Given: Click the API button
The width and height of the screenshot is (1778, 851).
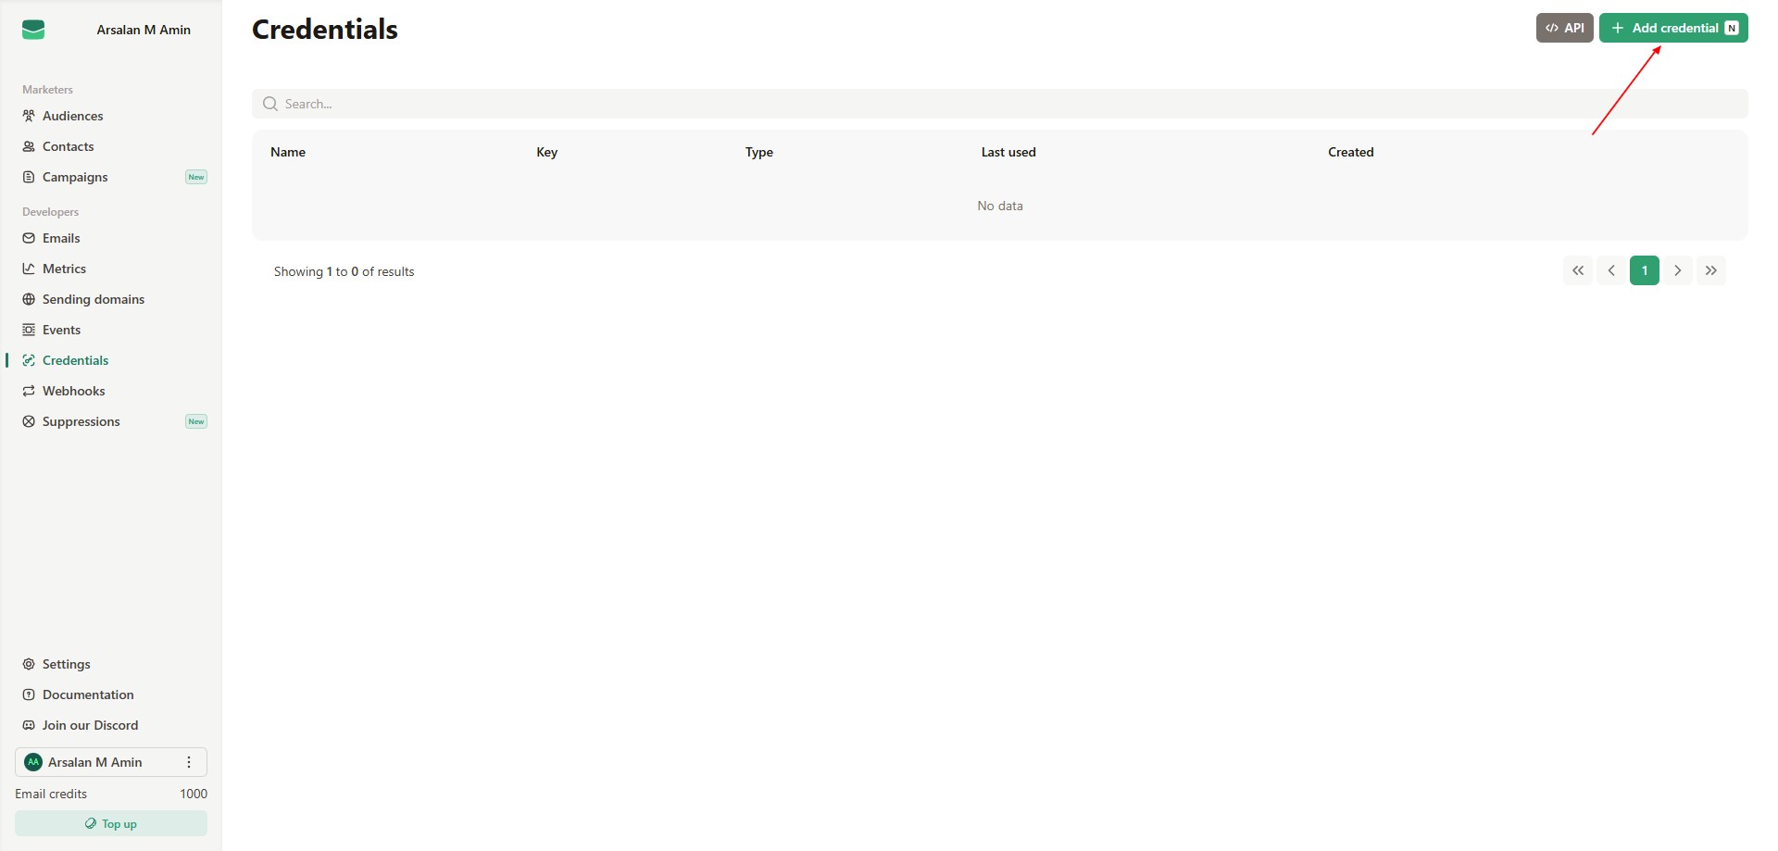Looking at the screenshot, I should [1564, 28].
